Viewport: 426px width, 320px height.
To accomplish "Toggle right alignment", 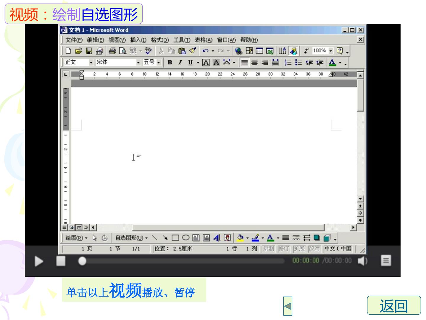I will click(x=265, y=63).
